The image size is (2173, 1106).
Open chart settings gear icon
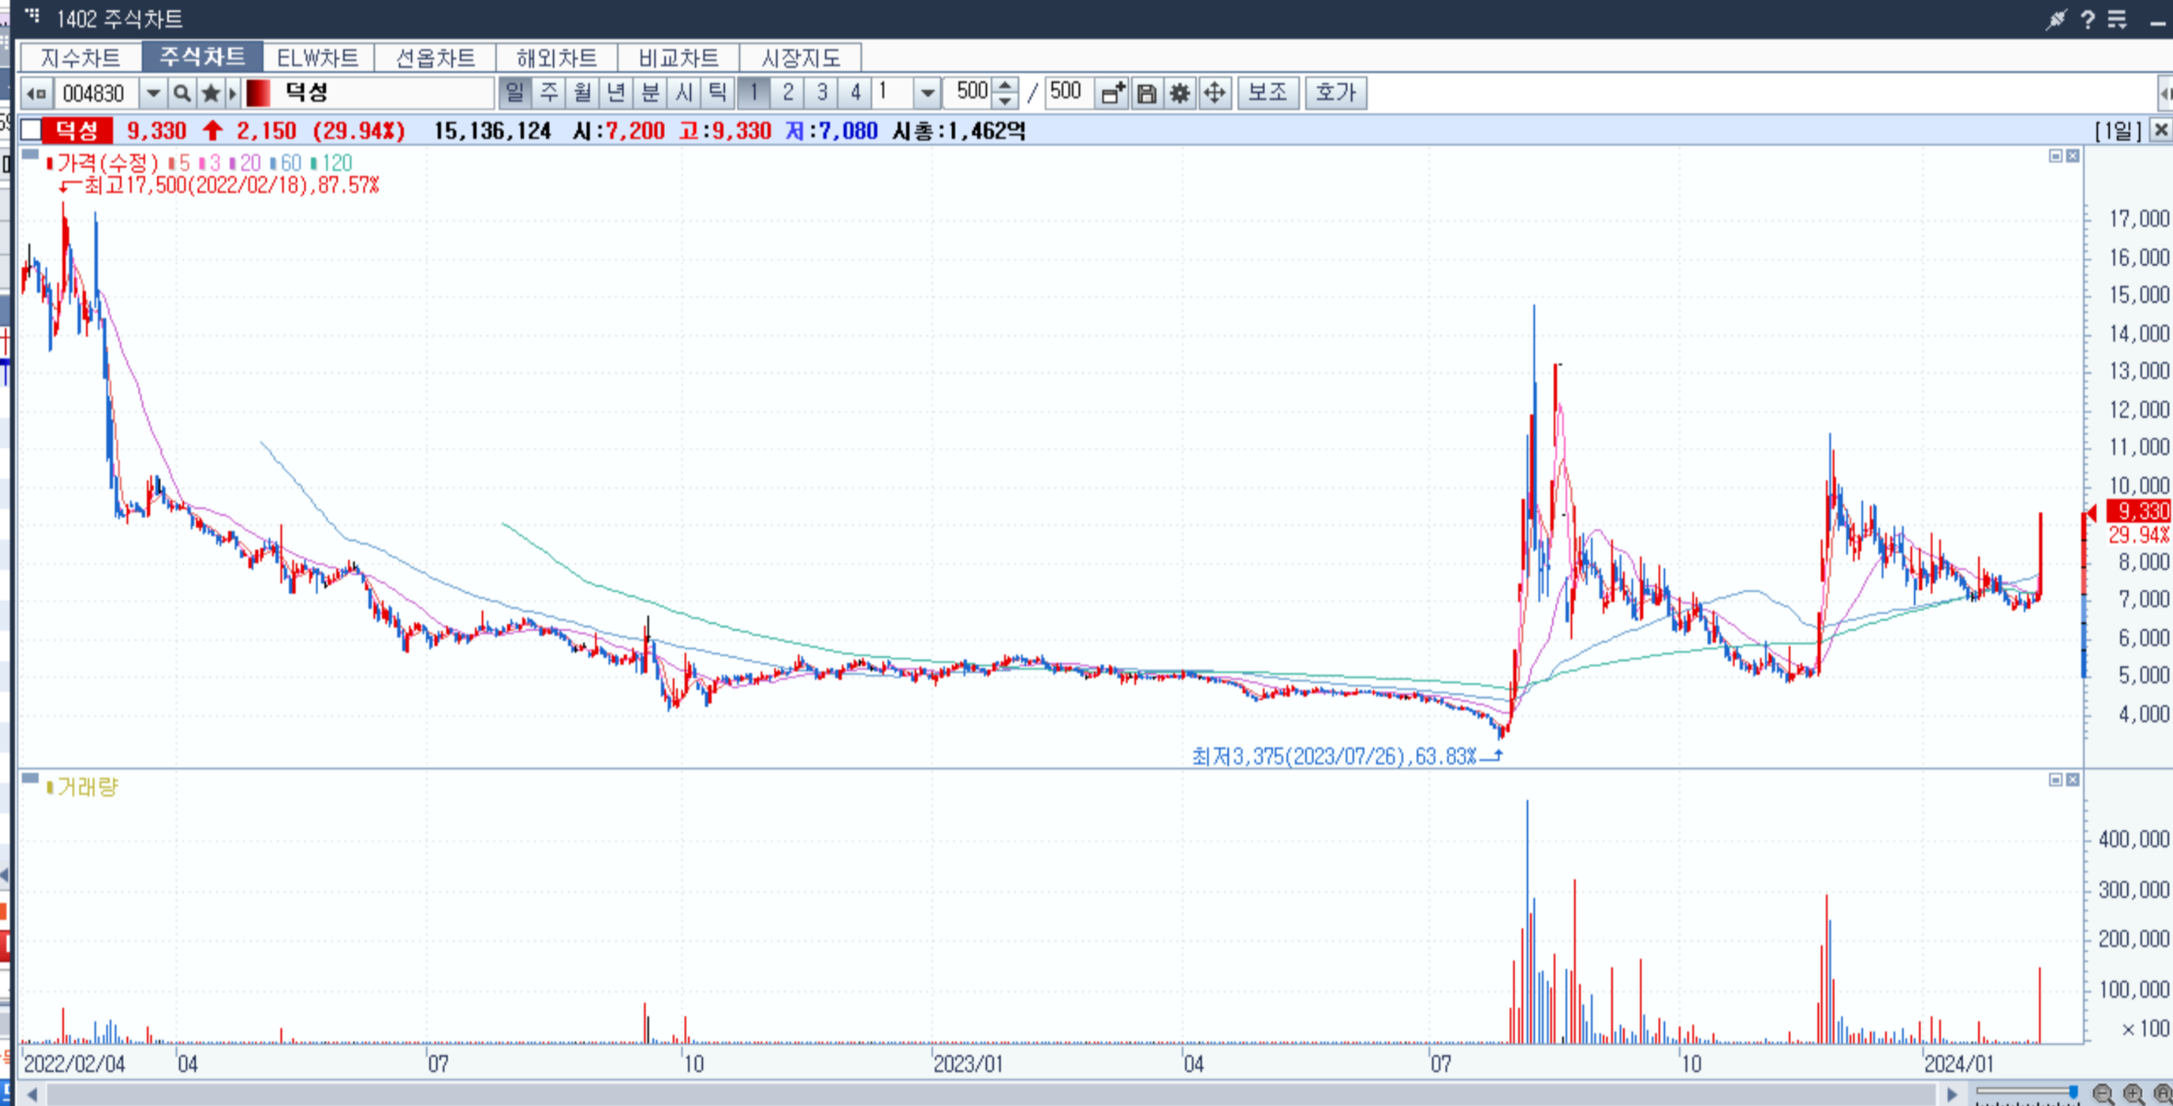pyautogui.click(x=1180, y=93)
